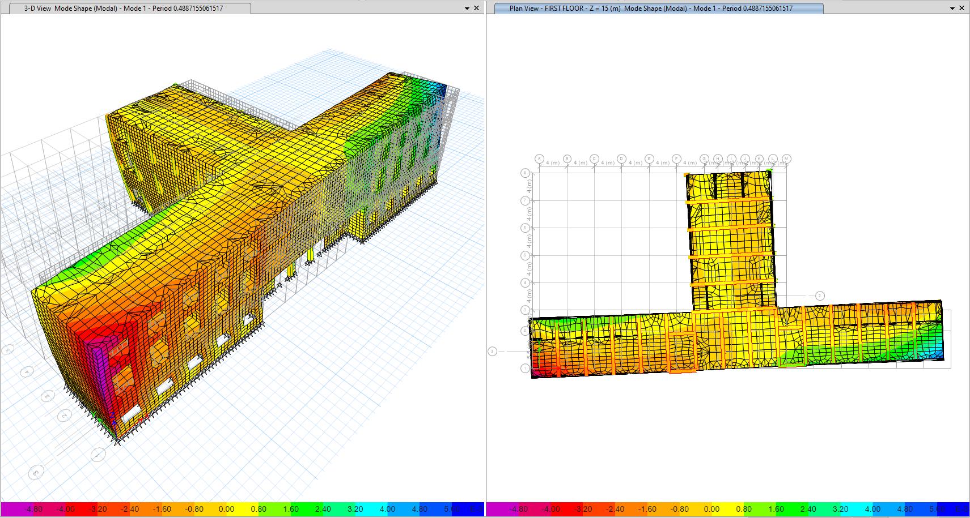Close the Plan View pane
Image resolution: width=970 pixels, height=518 pixels.
962,8
